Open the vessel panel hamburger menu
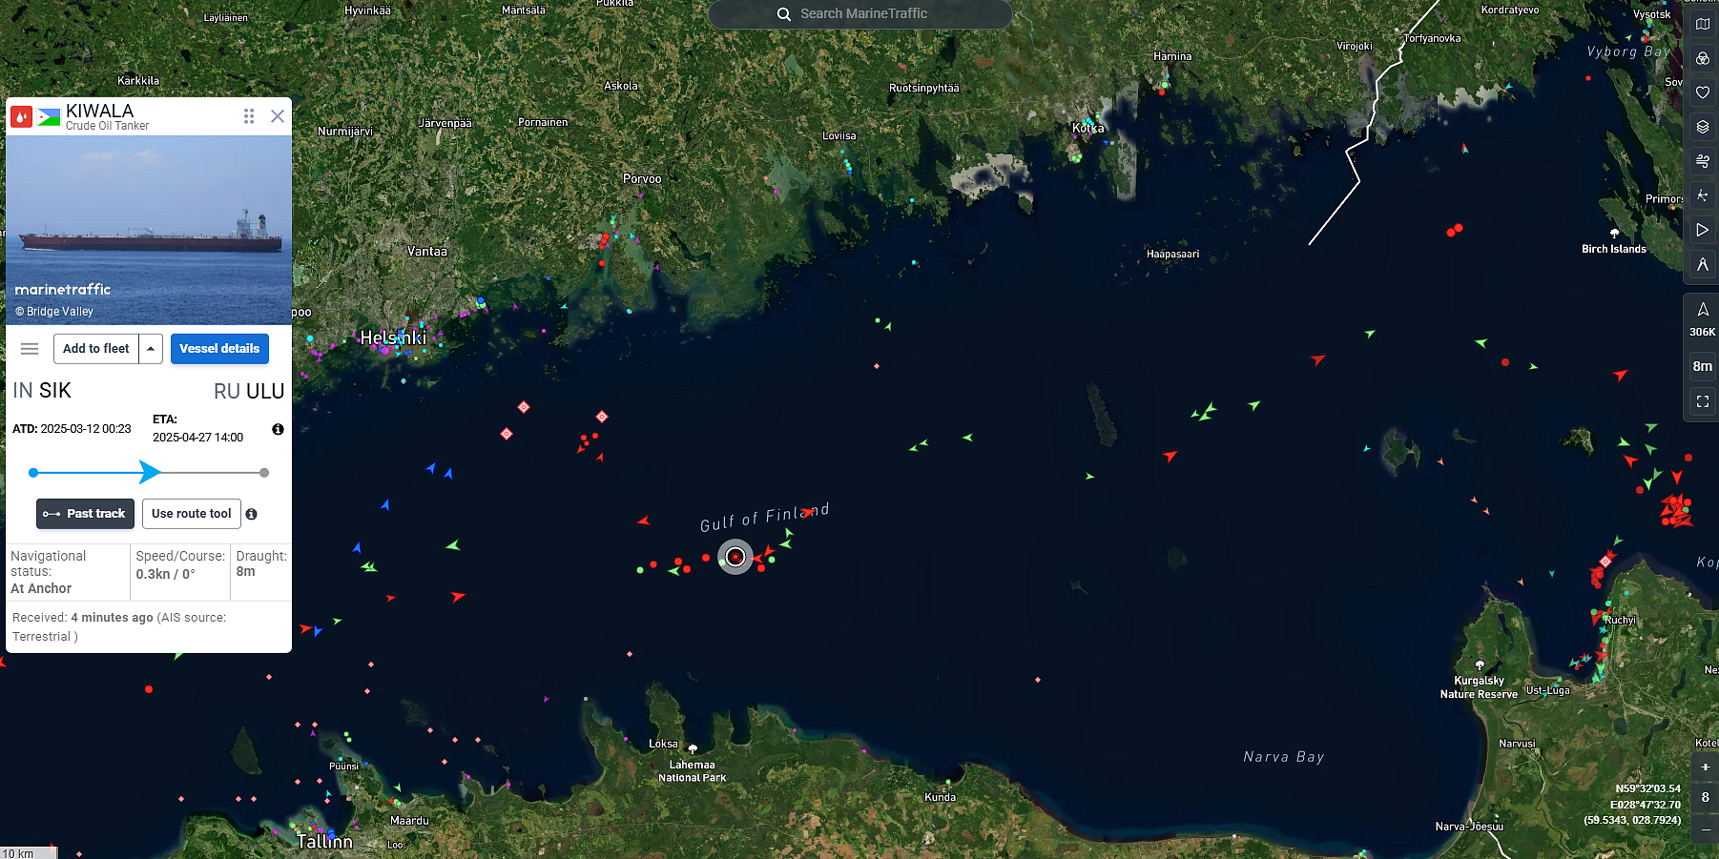The width and height of the screenshot is (1719, 859). (x=30, y=349)
